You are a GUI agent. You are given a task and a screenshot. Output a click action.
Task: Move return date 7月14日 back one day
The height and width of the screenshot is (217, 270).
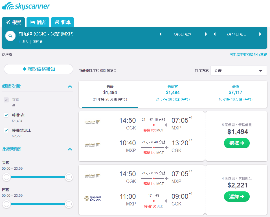[214, 34]
